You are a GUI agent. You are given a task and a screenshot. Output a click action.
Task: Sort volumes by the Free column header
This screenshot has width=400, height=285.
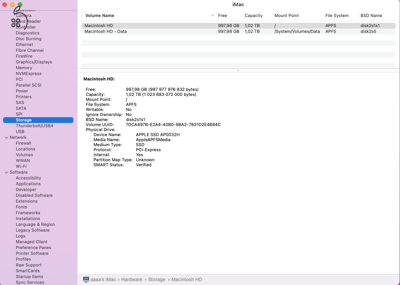point(222,15)
